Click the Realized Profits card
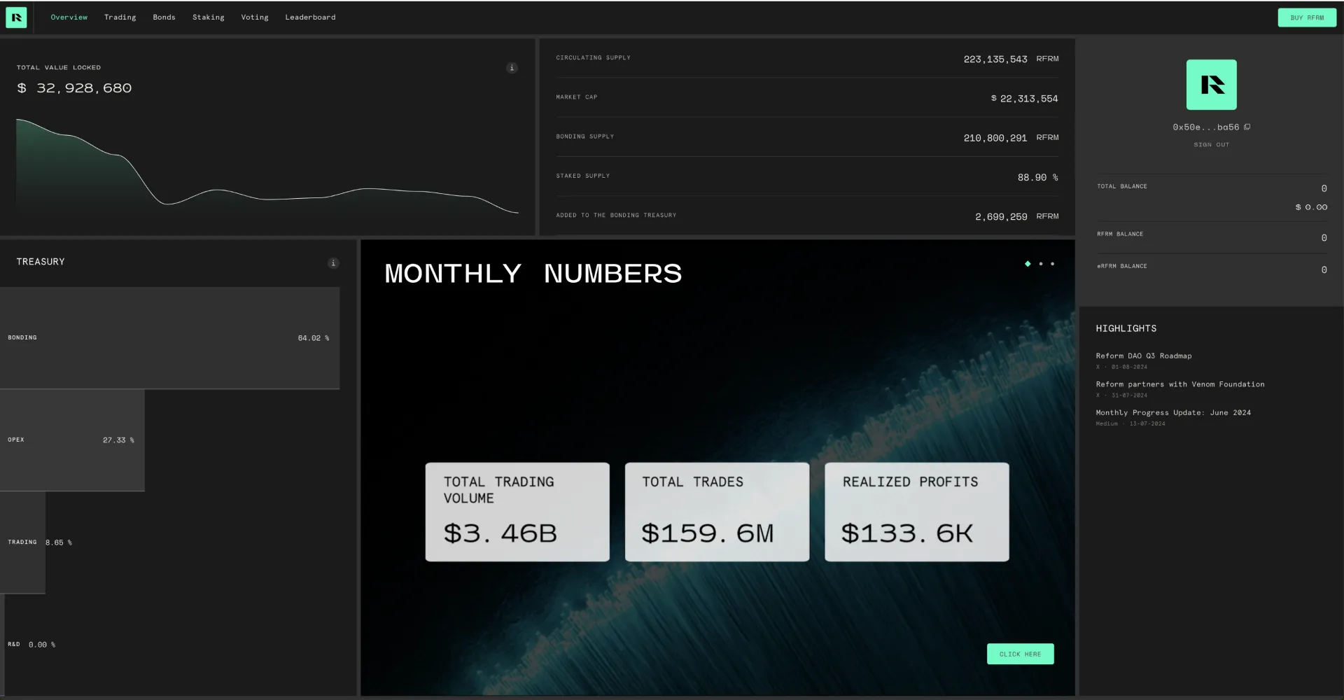This screenshot has width=1344, height=700. pyautogui.click(x=917, y=512)
